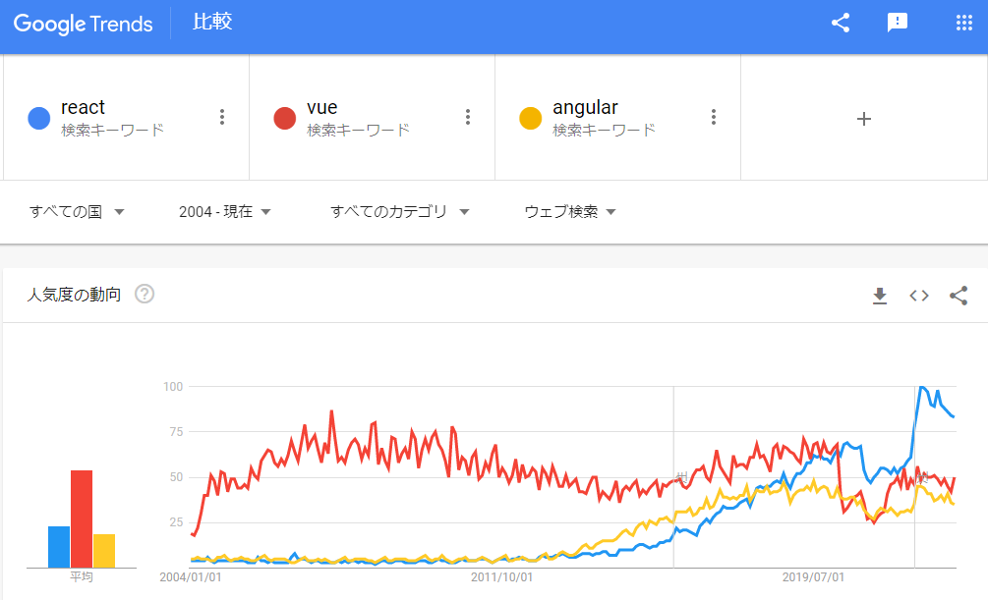Open the vue term options menu
Screen dimensions: 988x600
click(468, 117)
